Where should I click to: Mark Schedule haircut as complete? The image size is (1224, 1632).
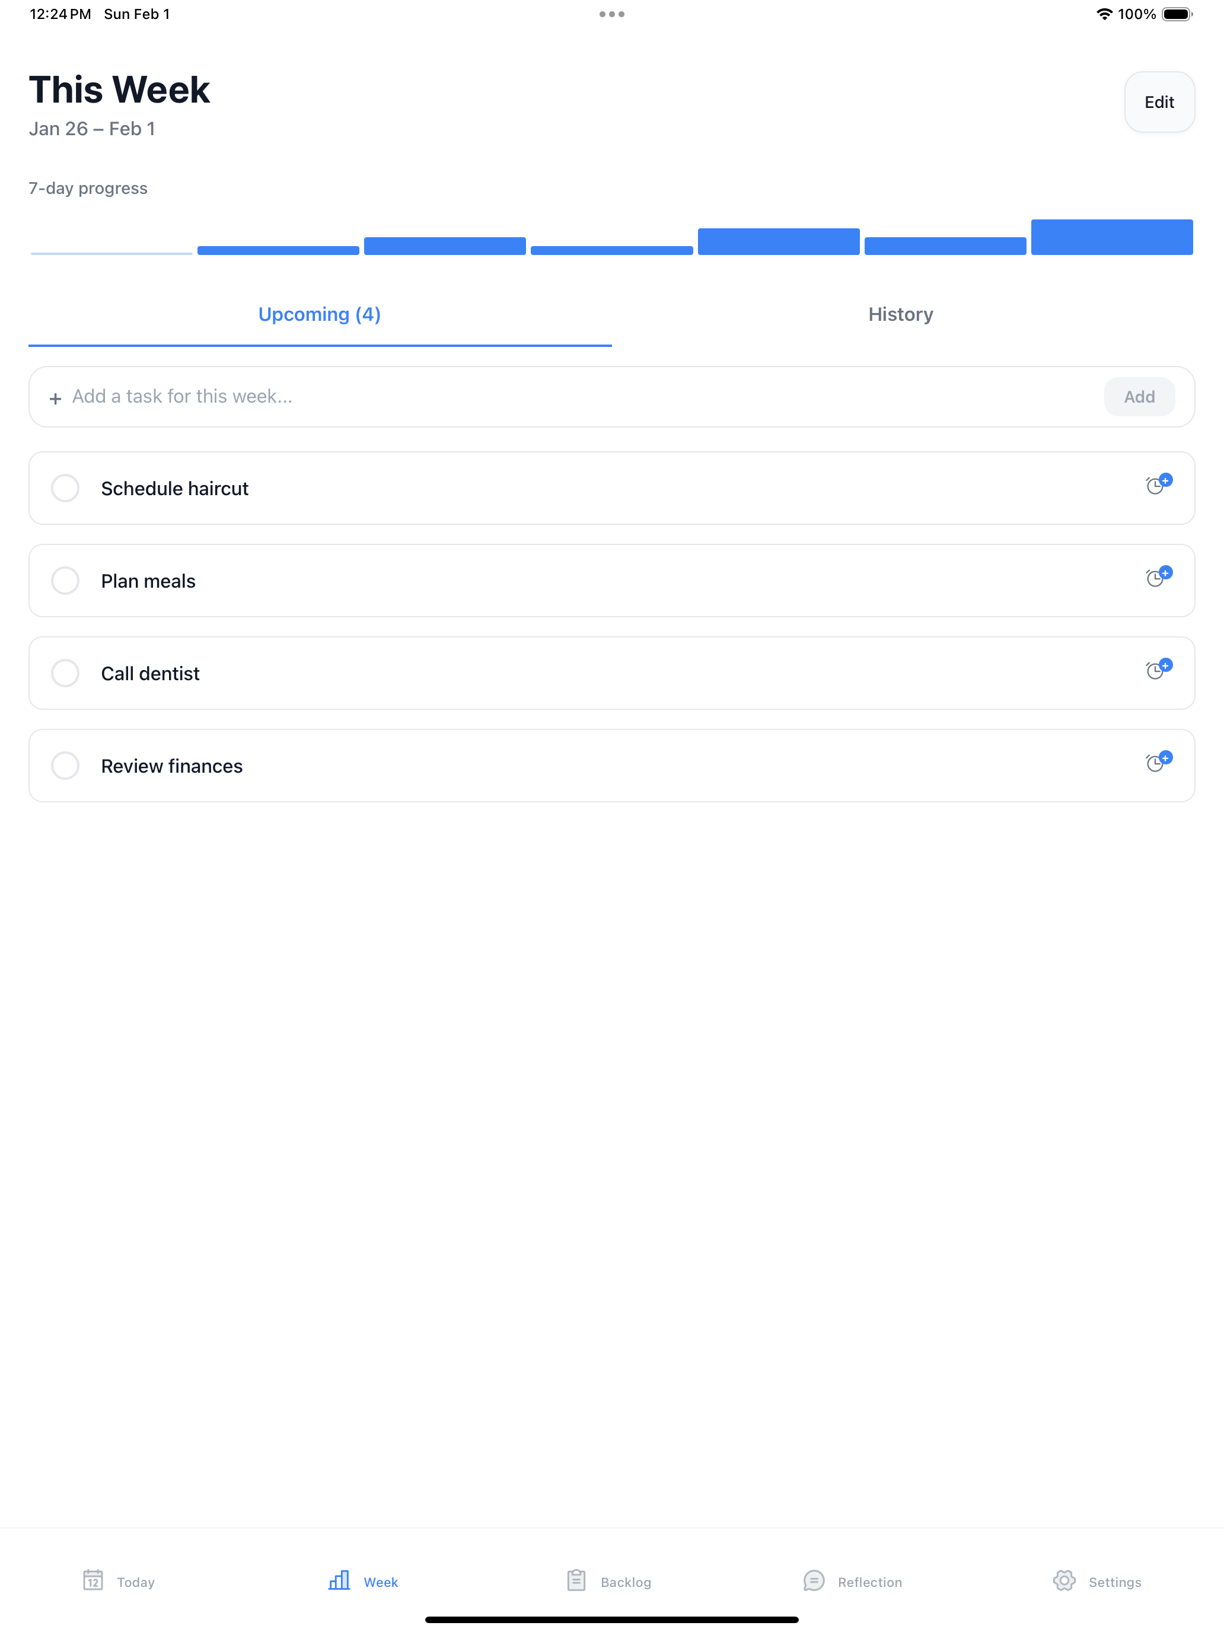(65, 487)
